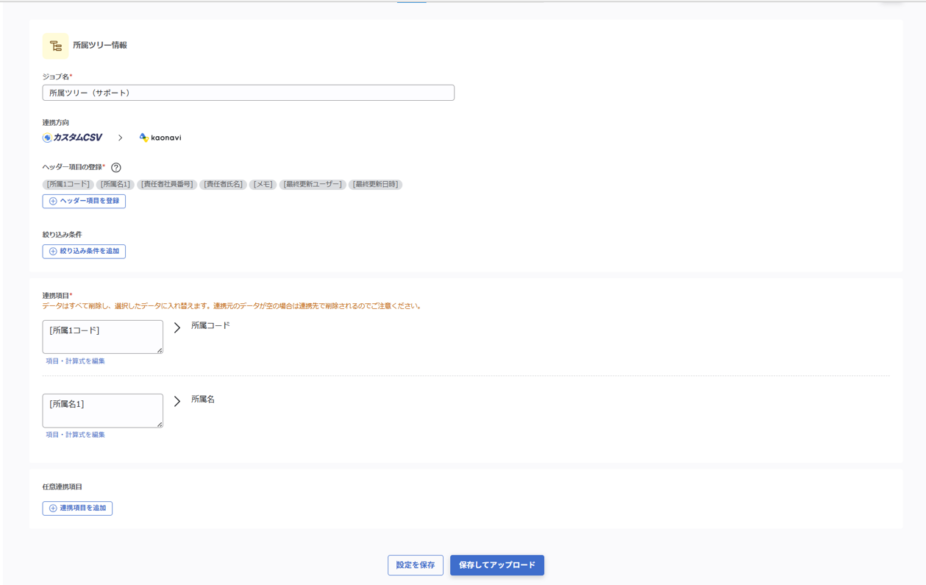Screen dimensions: 926x585
Task: Click inside the [所属1コード] mapping textarea
Action: (102, 336)
